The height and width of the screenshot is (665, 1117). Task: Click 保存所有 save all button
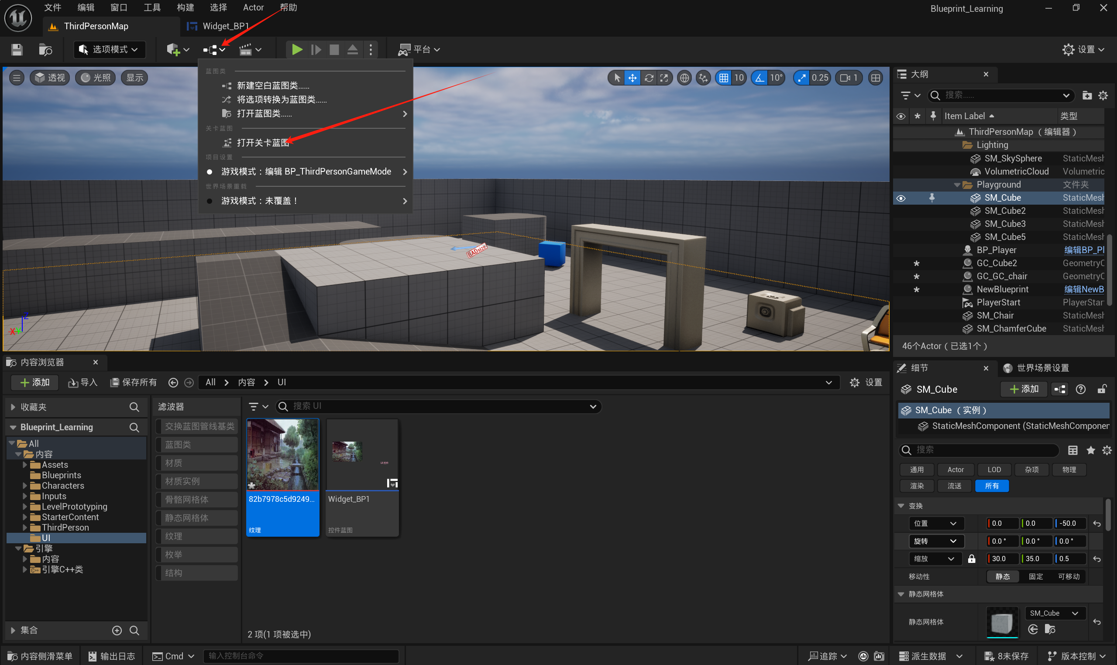coord(133,383)
